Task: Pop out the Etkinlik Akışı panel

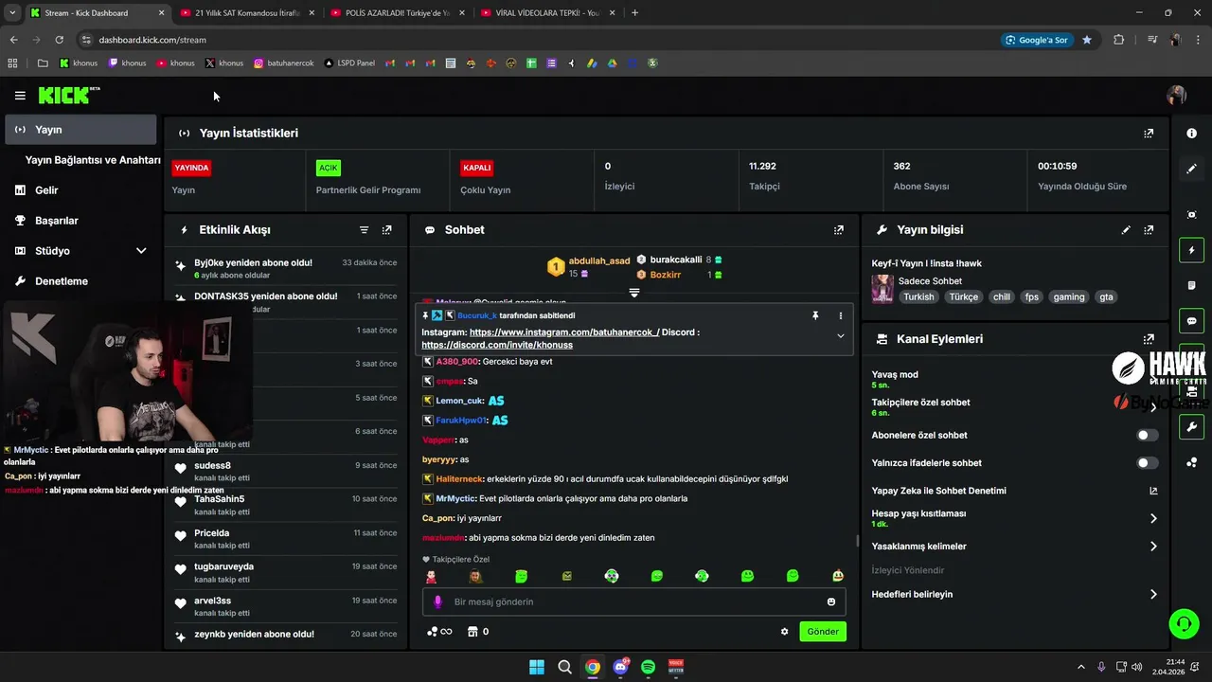Action: tap(386, 230)
